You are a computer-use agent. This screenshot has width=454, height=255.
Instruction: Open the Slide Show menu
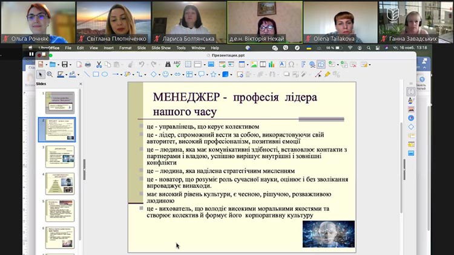161,47
